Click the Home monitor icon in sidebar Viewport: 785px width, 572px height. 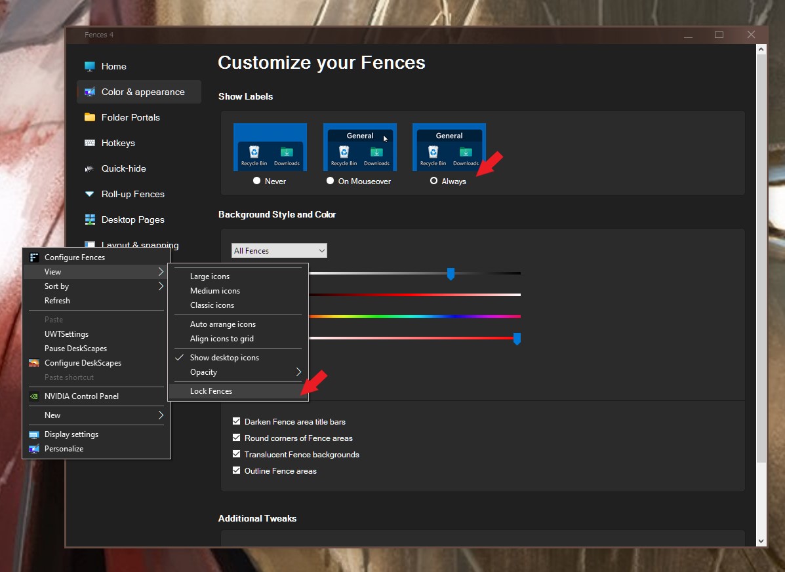90,66
